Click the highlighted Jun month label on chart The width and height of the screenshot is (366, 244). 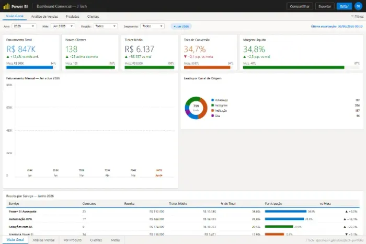pyautogui.click(x=159, y=176)
